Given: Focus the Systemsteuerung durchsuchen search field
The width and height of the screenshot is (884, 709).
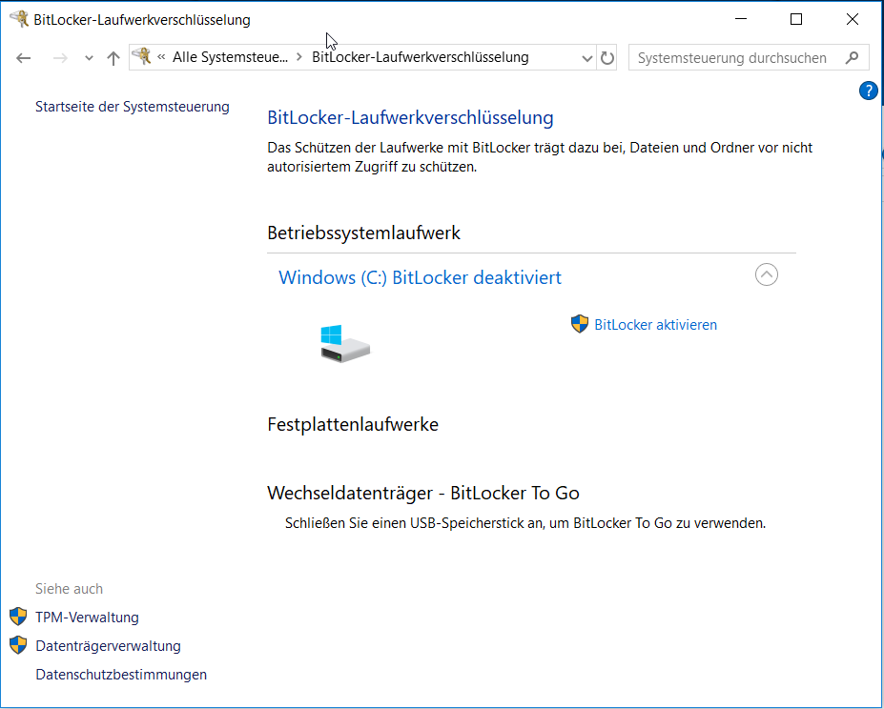Looking at the screenshot, I should (734, 58).
